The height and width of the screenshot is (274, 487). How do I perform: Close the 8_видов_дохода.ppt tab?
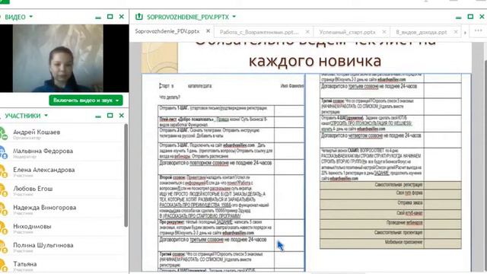coord(456,32)
